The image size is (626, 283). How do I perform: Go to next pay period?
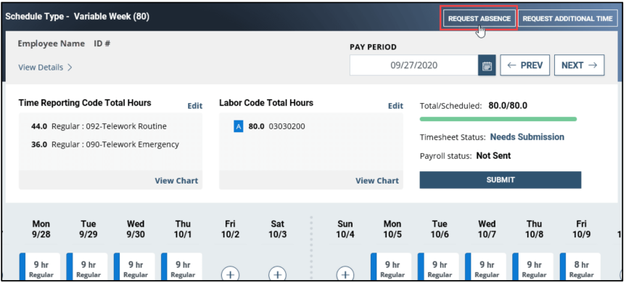(580, 65)
